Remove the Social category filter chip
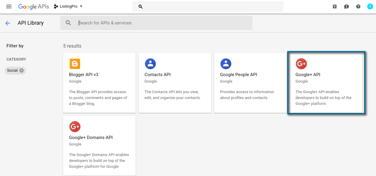This screenshot has width=376, height=176. point(22,71)
